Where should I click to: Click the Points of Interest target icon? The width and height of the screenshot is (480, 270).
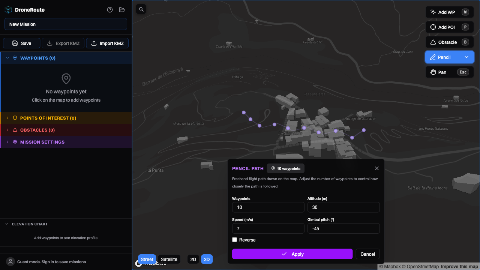pos(15,118)
